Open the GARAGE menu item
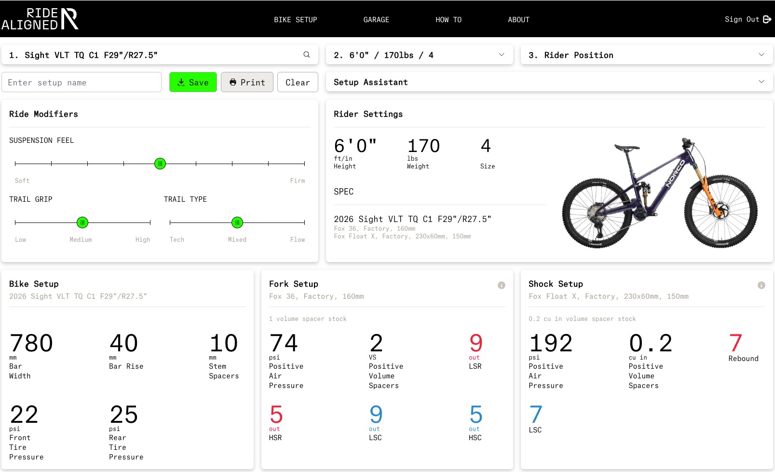Screen dimensions: 775x472 pos(376,20)
